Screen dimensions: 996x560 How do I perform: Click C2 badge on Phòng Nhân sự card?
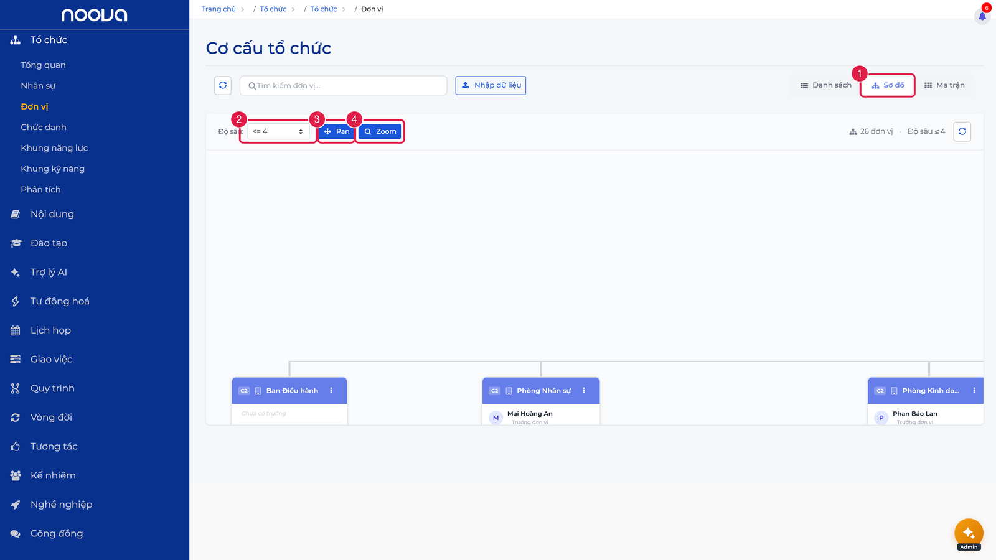[495, 391]
